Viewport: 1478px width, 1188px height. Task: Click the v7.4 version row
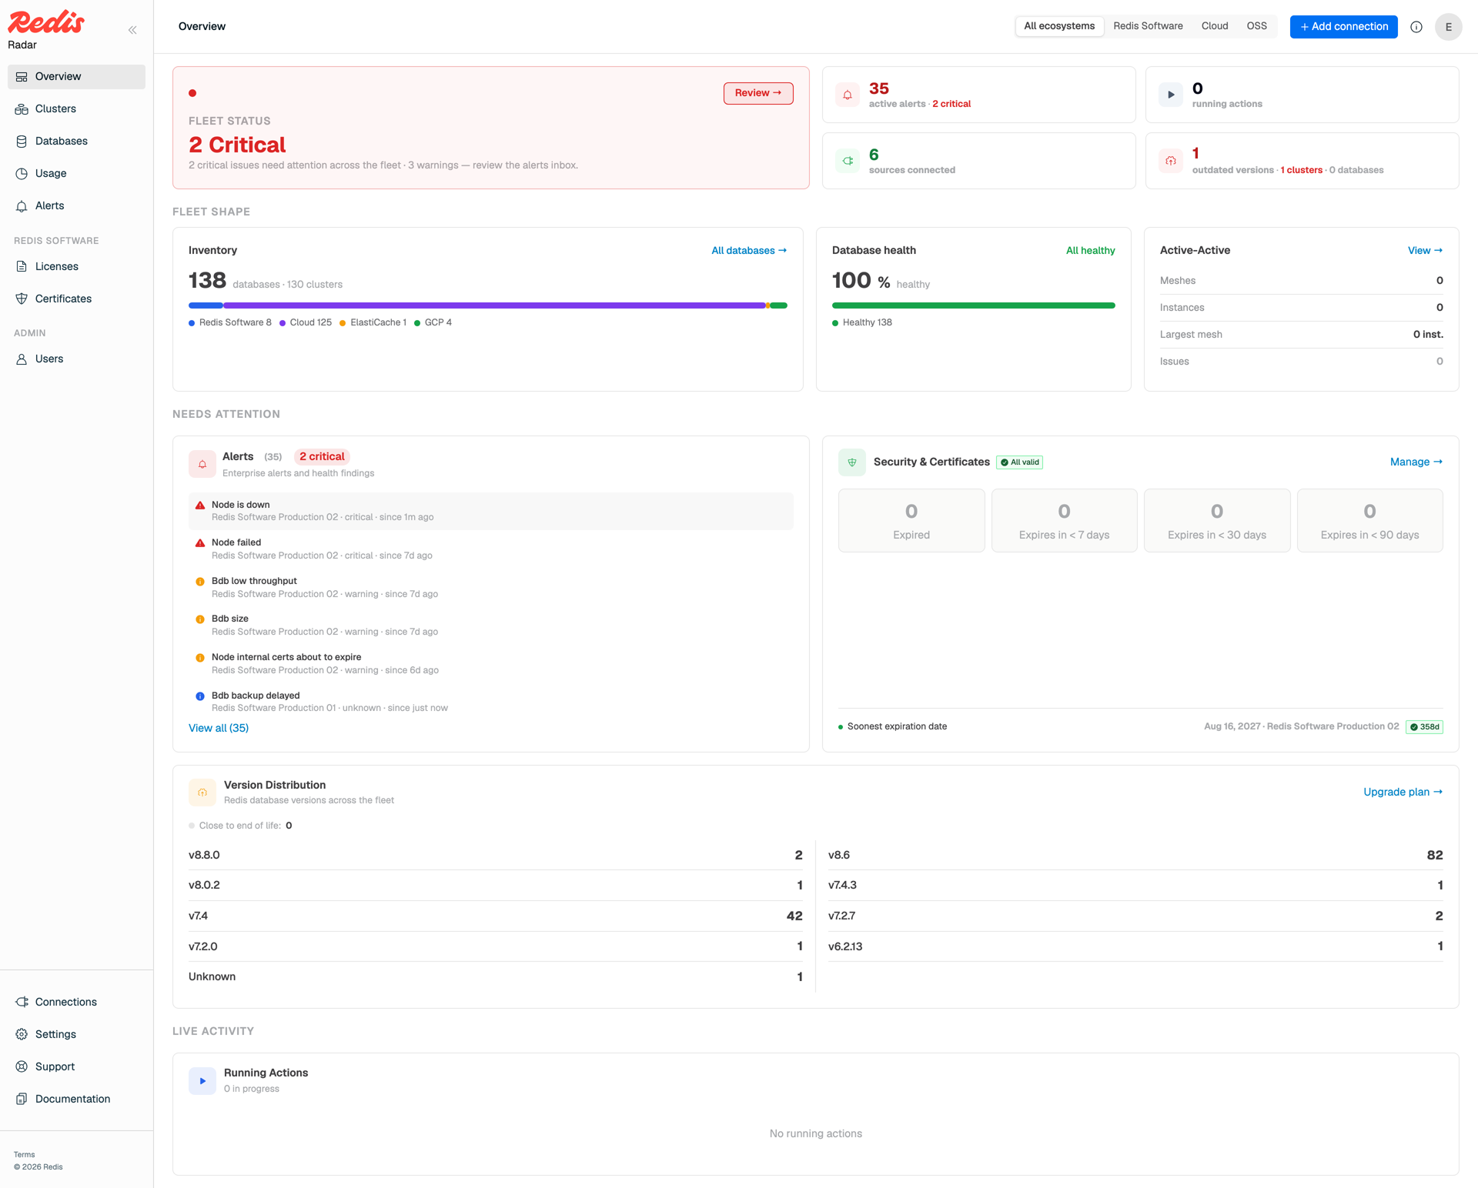pyautogui.click(x=496, y=916)
